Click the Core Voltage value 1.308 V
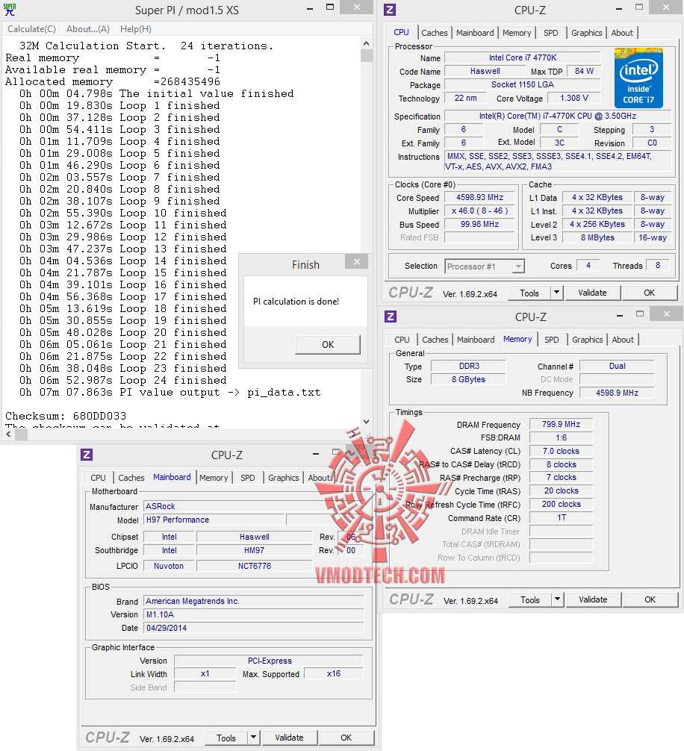The image size is (684, 751). click(x=573, y=99)
